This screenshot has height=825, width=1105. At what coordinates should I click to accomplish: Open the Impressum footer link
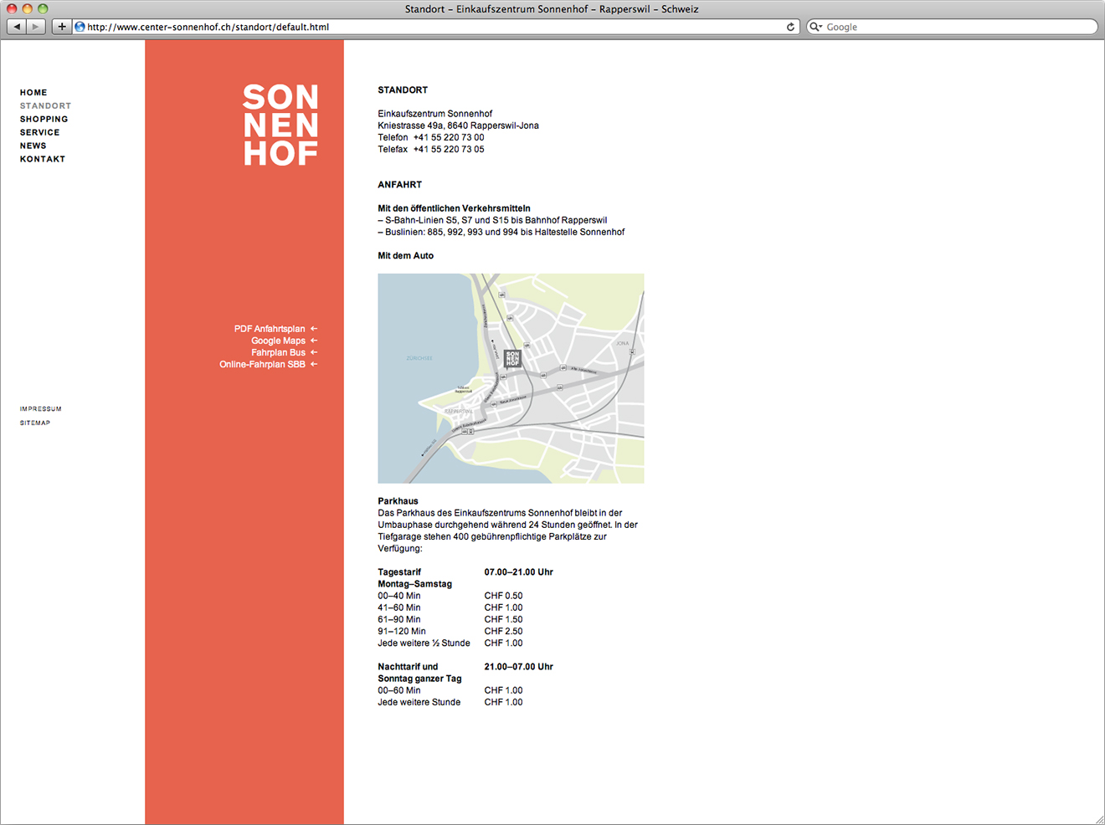coord(41,409)
